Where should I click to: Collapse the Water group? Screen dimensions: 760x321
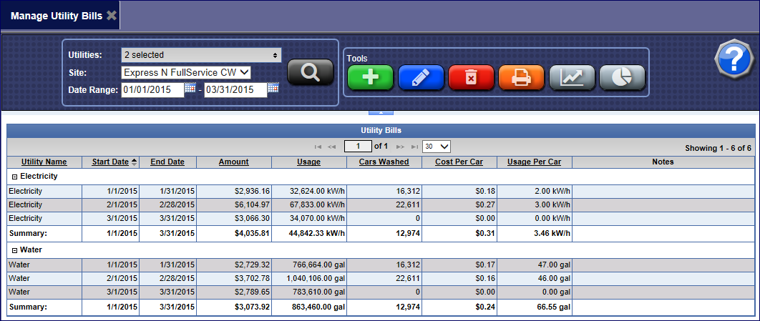[14, 250]
